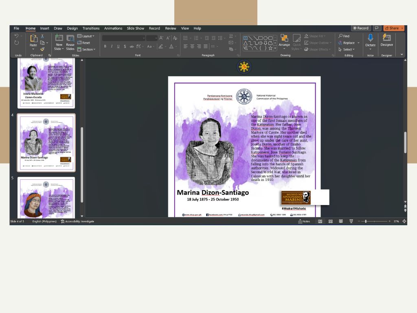
Task: Click English (Philippines) language indicator
Action: click(x=44, y=221)
